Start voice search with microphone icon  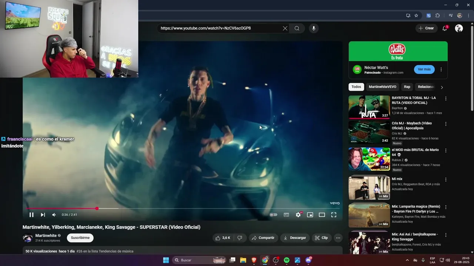[314, 28]
